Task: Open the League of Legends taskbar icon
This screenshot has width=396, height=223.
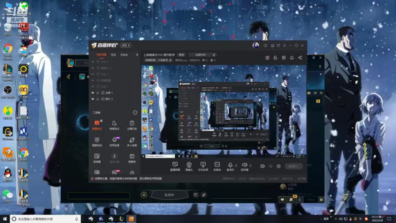Action: click(x=121, y=219)
